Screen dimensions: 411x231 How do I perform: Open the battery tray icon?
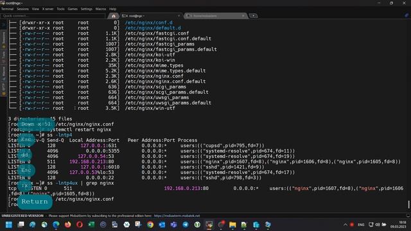pos(384,225)
